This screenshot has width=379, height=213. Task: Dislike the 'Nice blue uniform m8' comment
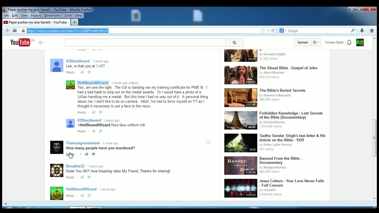click(101, 131)
